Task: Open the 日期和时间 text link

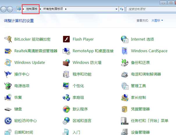Action: pyautogui.click(x=24, y=132)
